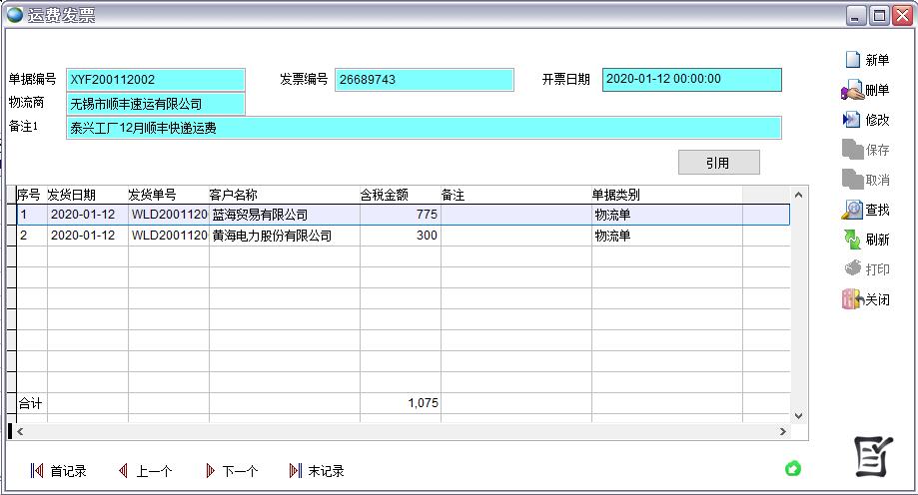Click the 物流商 field
The width and height of the screenshot is (918, 495).
(156, 104)
